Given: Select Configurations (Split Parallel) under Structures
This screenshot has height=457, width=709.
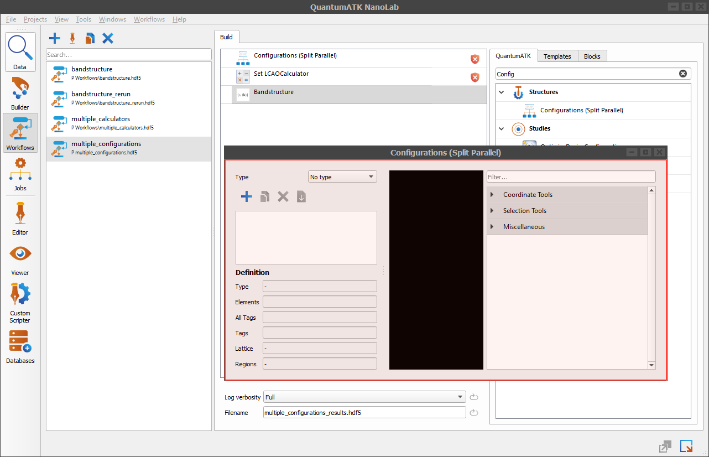Looking at the screenshot, I should pos(593,111).
